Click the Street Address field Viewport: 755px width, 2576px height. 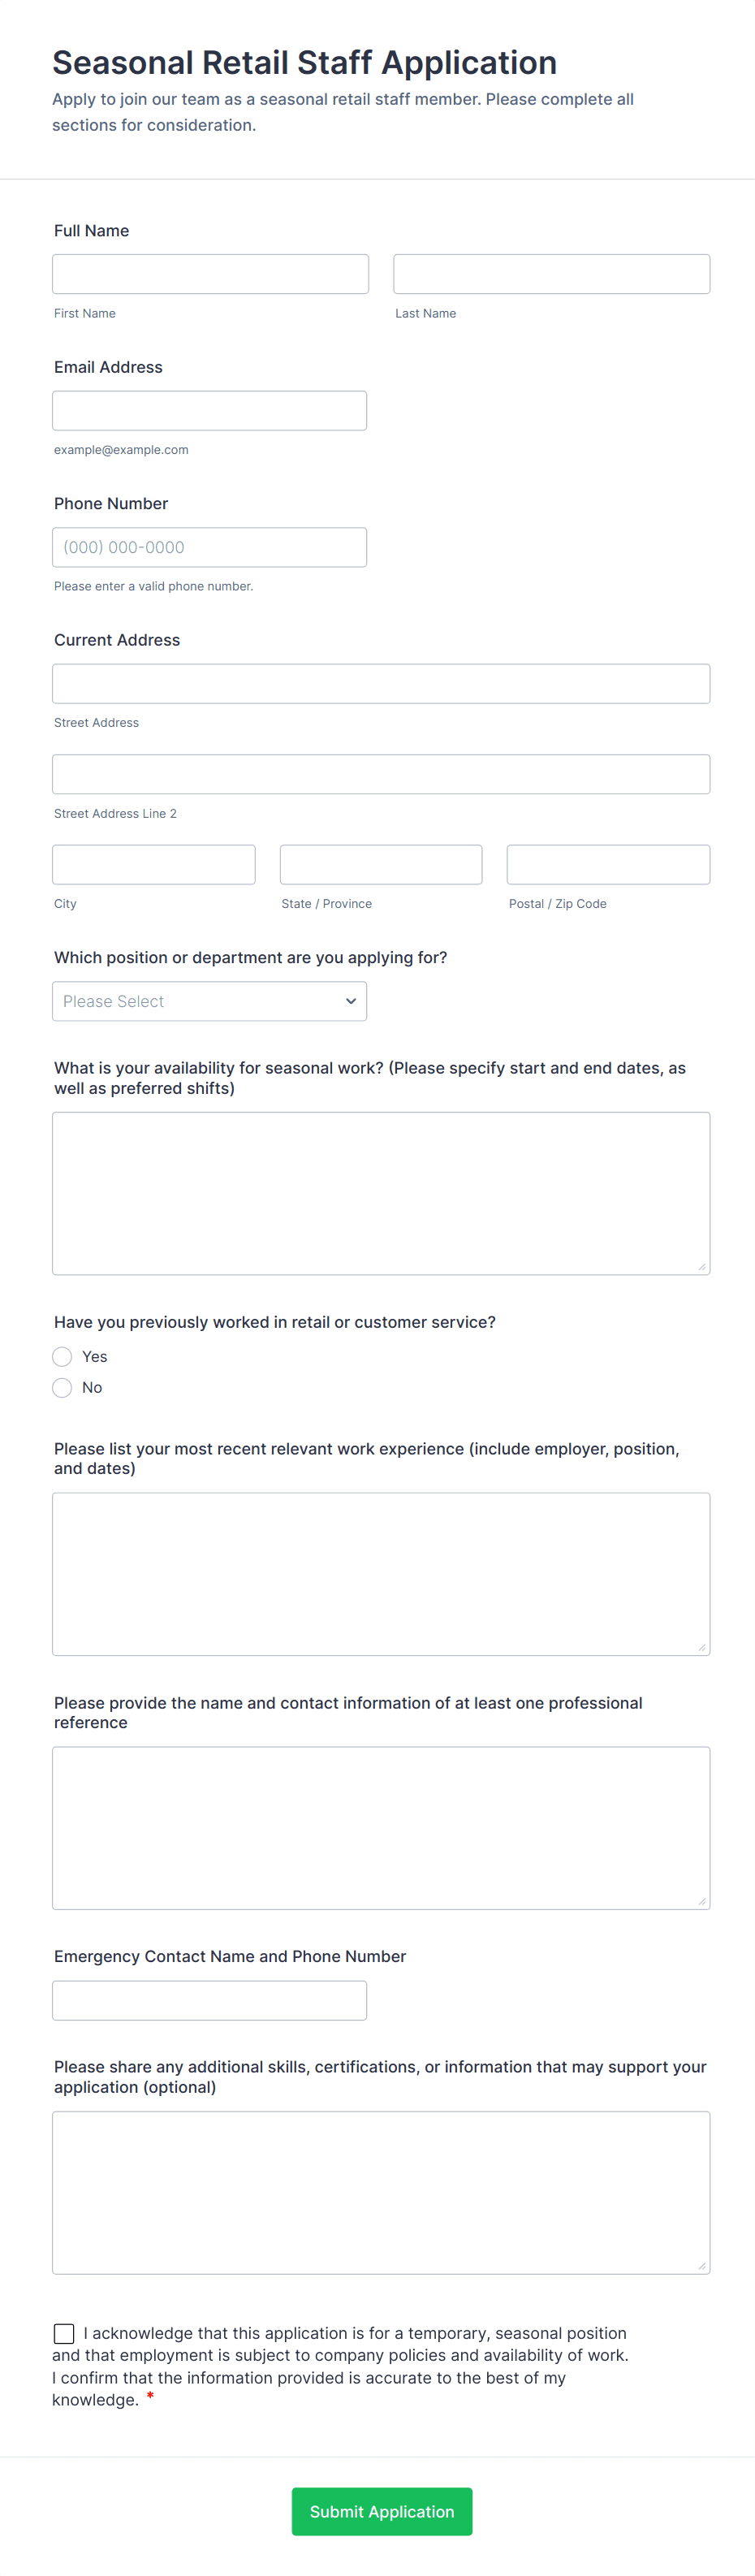coord(381,684)
